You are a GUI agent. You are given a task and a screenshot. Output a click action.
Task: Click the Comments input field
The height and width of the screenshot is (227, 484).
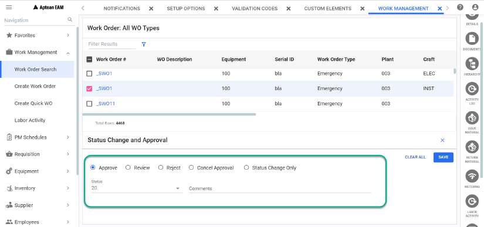(280, 188)
